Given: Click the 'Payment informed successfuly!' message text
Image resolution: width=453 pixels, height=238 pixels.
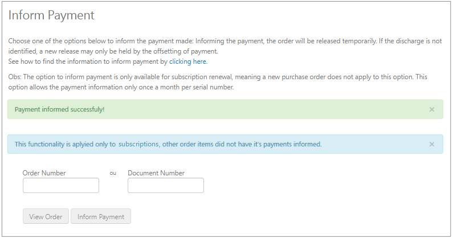Looking at the screenshot, I should (59, 109).
